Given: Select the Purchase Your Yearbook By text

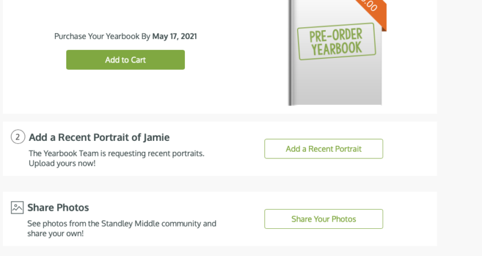Looking at the screenshot, I should click(102, 36).
